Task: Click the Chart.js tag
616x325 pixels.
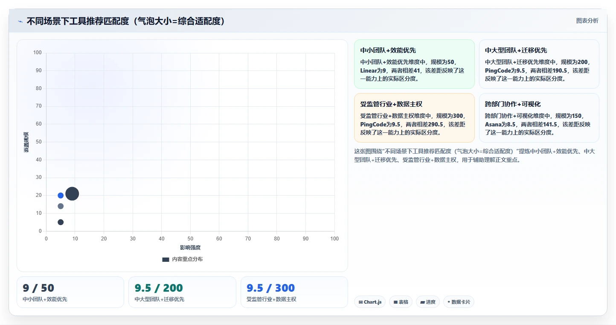Action: (370, 302)
